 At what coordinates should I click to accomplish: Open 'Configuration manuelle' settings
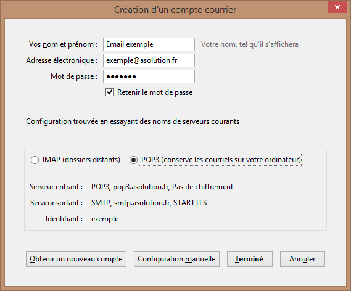[x=176, y=259]
